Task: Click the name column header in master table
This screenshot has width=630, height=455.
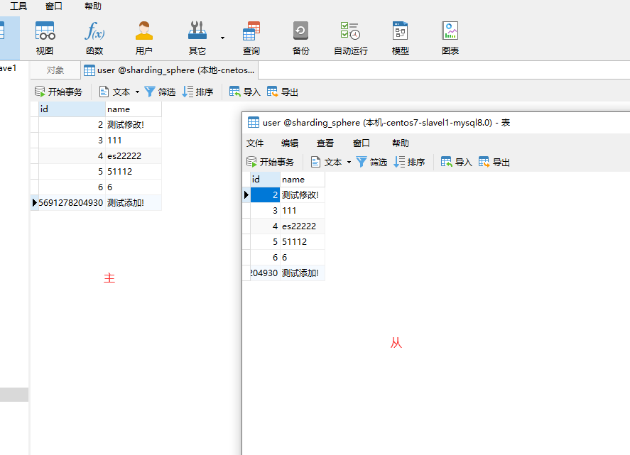Action: pos(134,109)
